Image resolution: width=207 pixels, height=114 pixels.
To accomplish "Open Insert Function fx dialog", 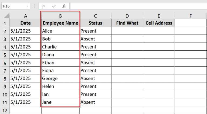I will [x=64, y=6].
